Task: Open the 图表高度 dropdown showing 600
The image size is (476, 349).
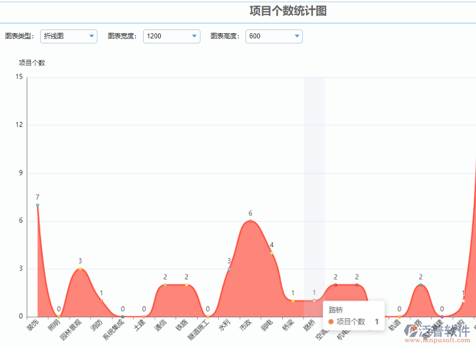Action: pos(273,36)
